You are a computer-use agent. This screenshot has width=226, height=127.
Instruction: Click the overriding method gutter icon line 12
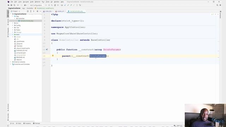tap(47, 49)
